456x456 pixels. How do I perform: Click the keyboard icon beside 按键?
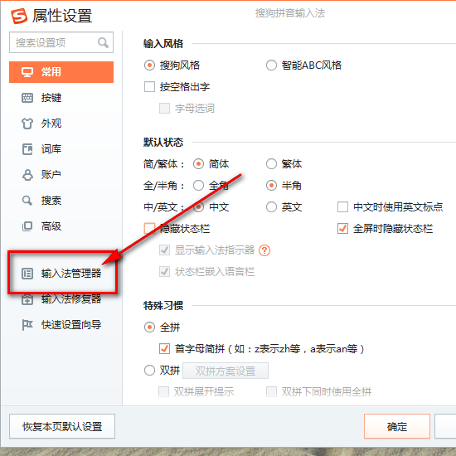click(x=27, y=98)
